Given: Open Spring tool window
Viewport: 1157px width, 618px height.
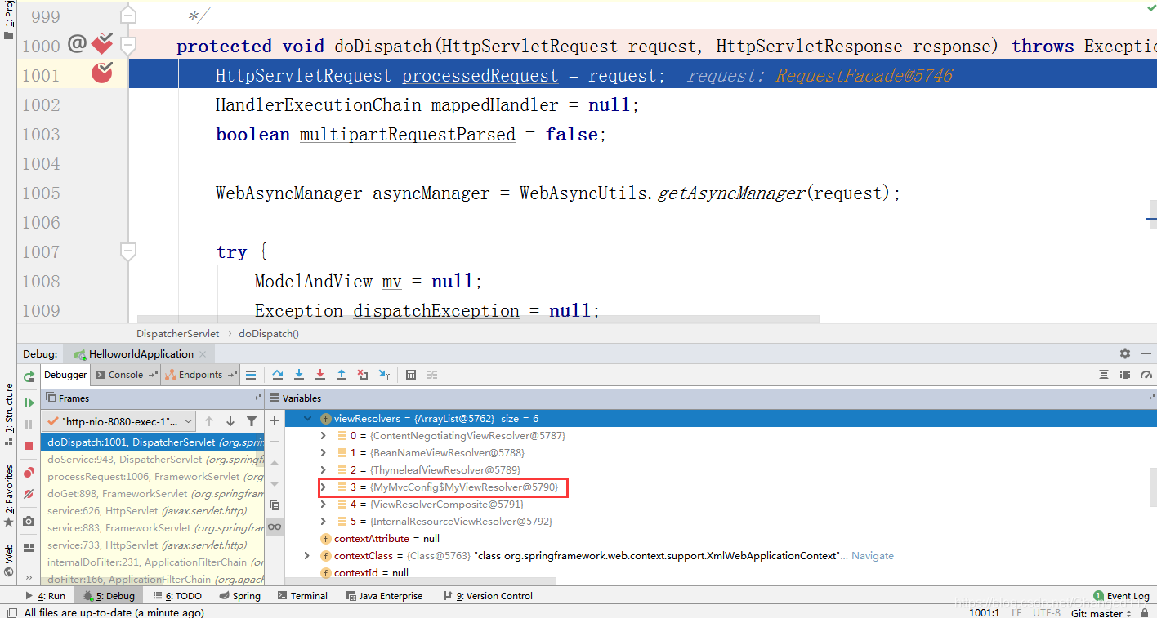Looking at the screenshot, I should (239, 596).
